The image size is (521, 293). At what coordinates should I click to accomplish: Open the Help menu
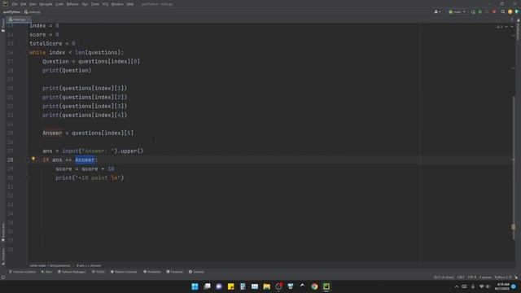tap(130, 4)
